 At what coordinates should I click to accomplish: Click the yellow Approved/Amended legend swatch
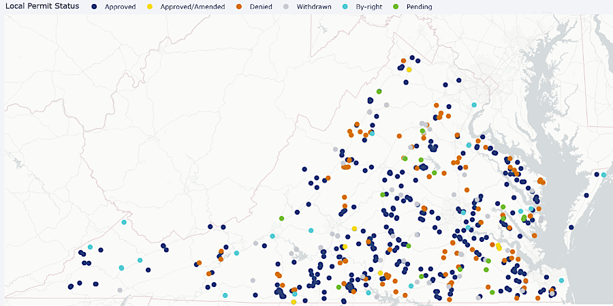click(x=150, y=7)
